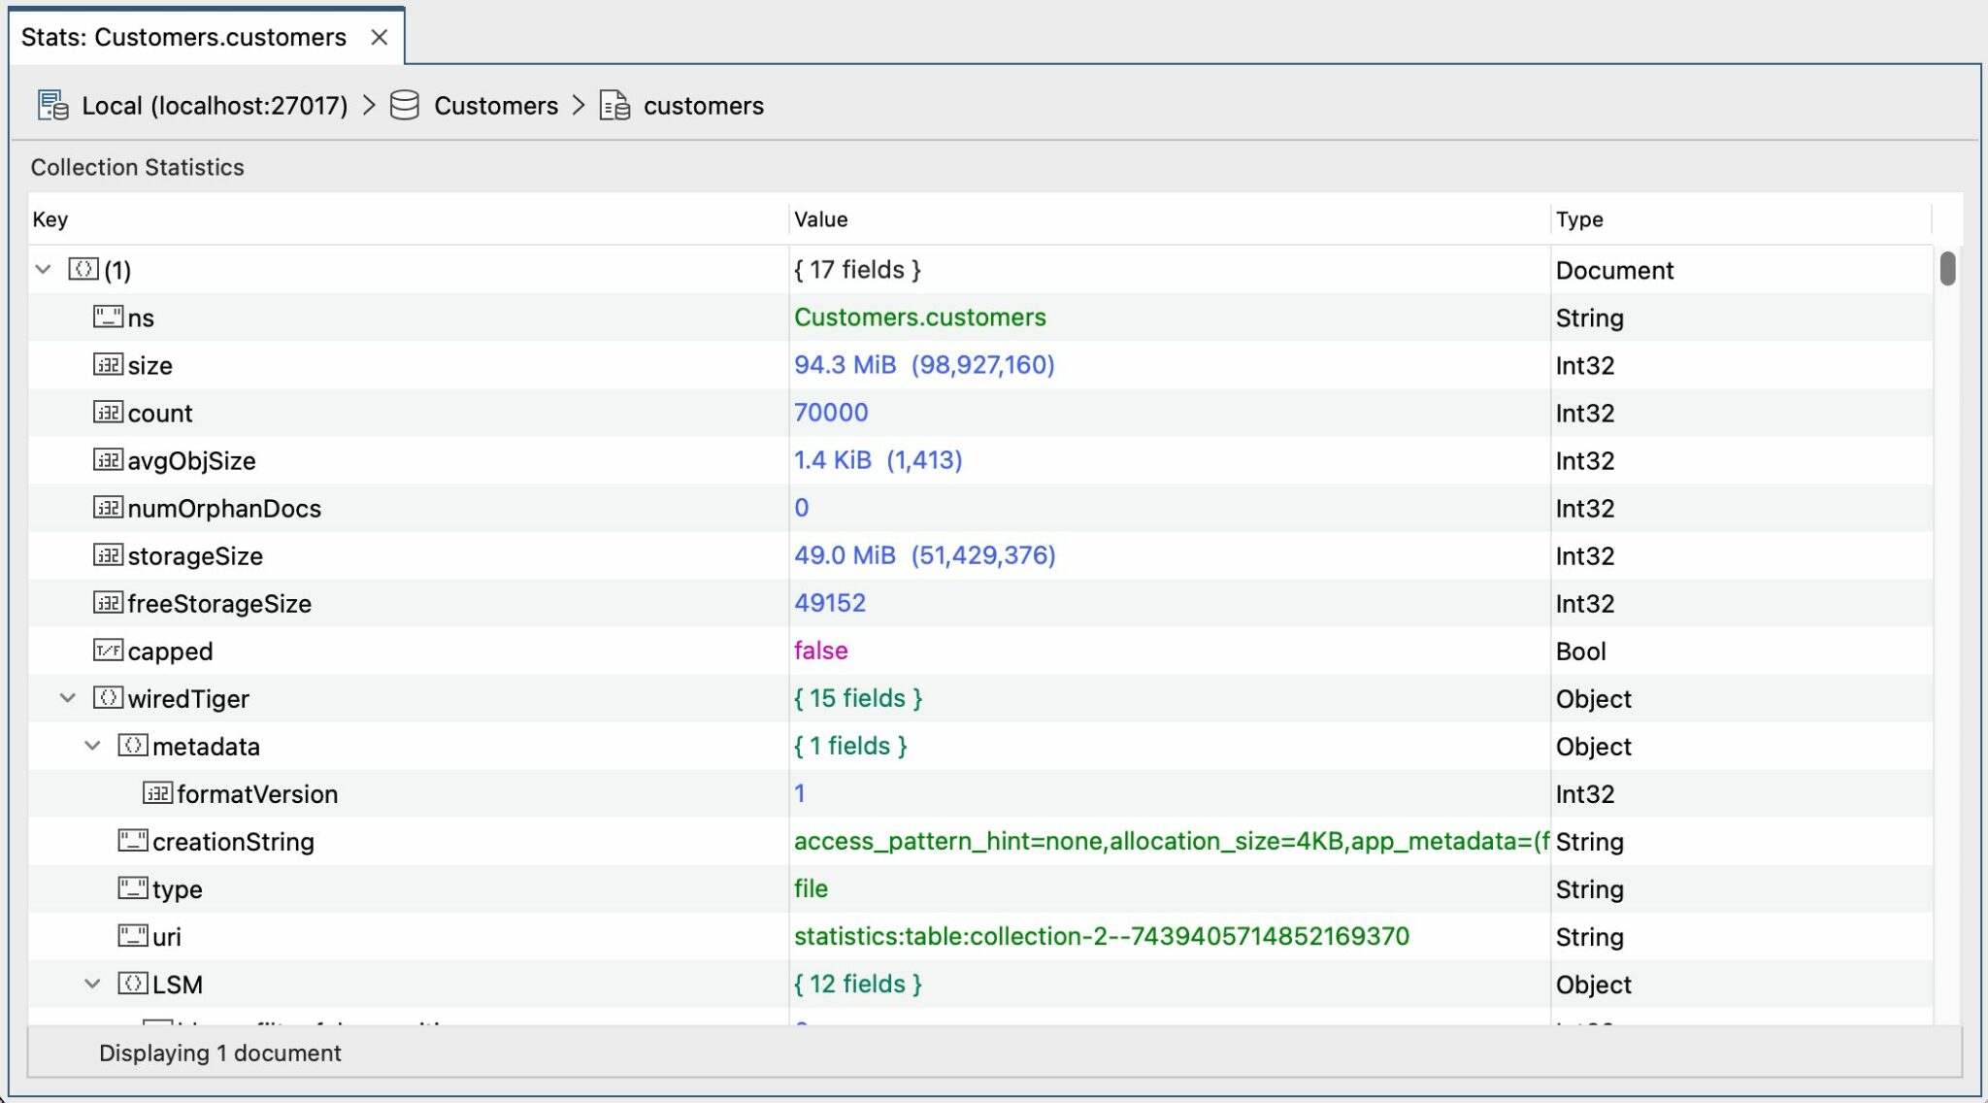This screenshot has height=1103, width=1988.
Task: Click the String type icon beside ns
Action: click(x=110, y=317)
